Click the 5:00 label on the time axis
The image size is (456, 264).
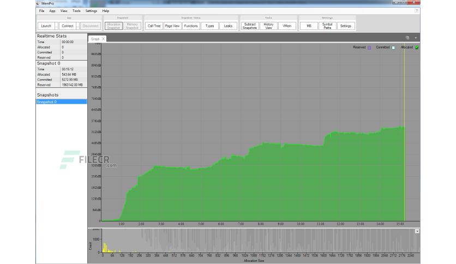(x=201, y=224)
